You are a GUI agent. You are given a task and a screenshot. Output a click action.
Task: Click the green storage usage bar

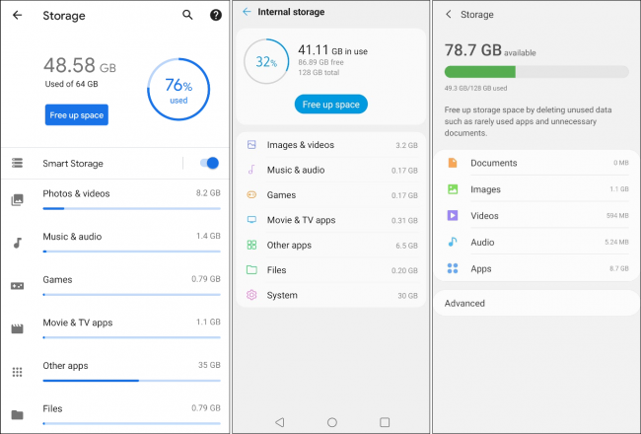tap(536, 72)
